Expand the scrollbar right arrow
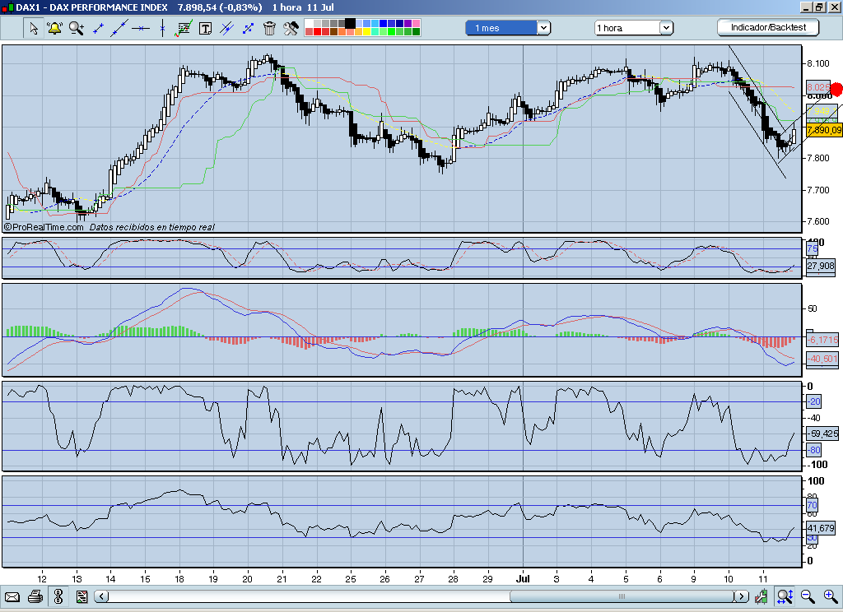Screen dimensions: 843x612 pos(743,596)
